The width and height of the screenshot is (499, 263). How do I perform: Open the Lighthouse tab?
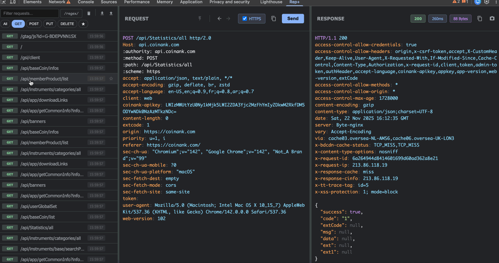(x=271, y=2)
